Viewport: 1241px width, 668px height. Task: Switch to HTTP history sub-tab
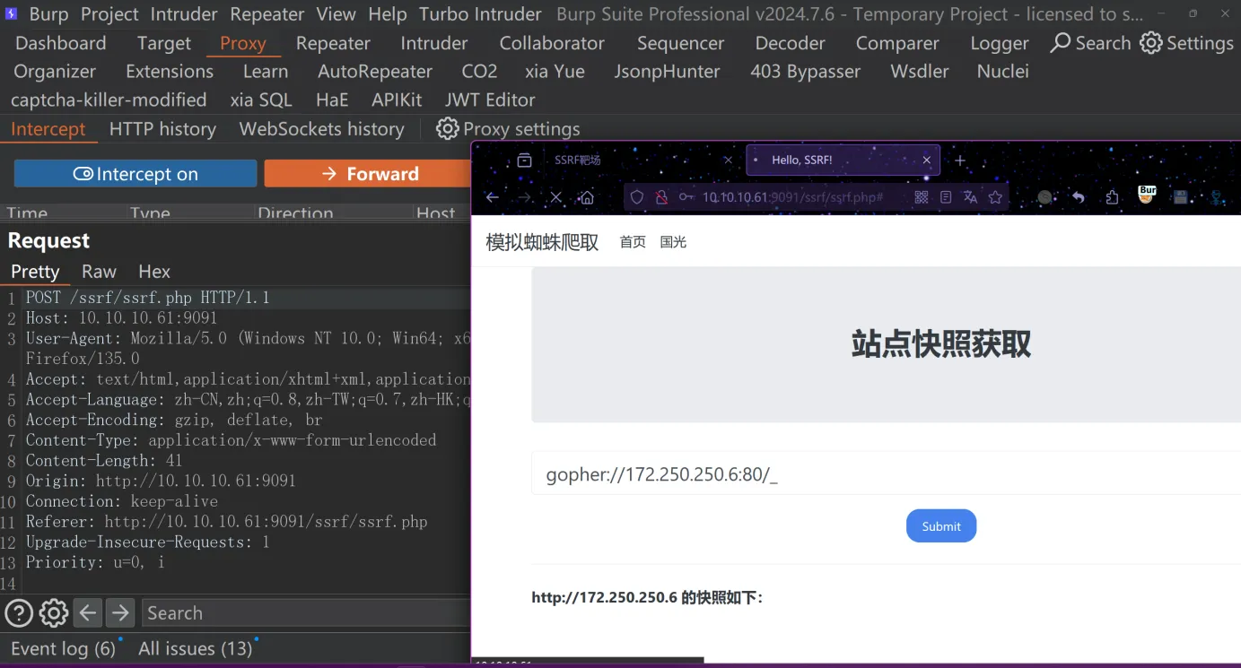click(x=162, y=129)
